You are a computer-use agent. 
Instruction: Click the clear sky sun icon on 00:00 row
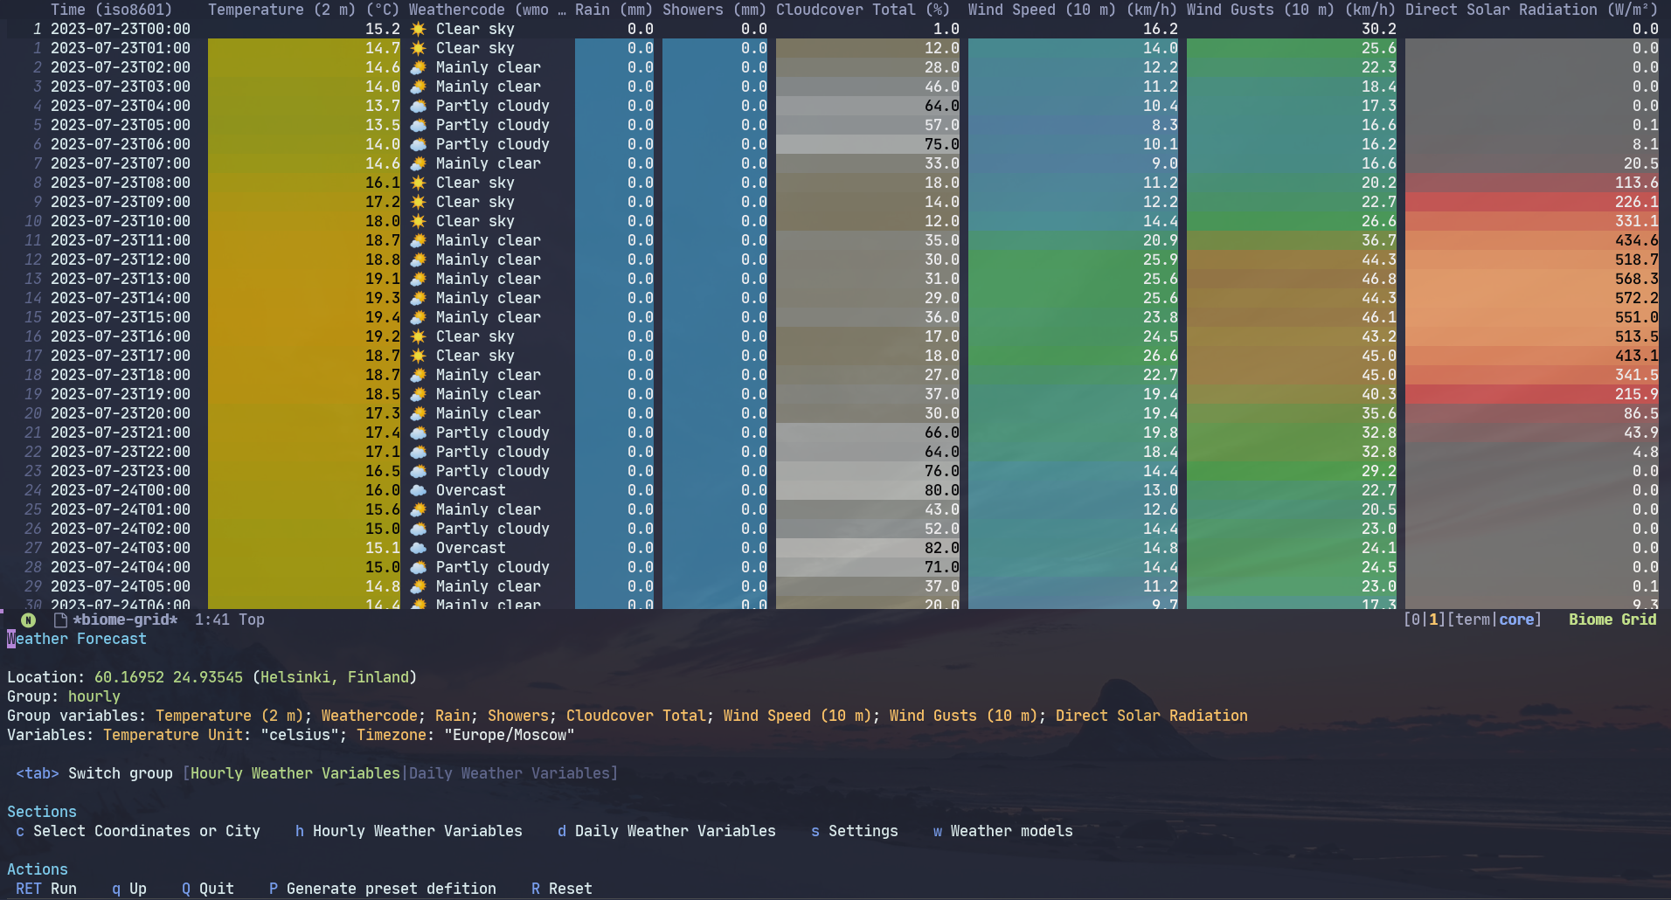pyautogui.click(x=419, y=29)
